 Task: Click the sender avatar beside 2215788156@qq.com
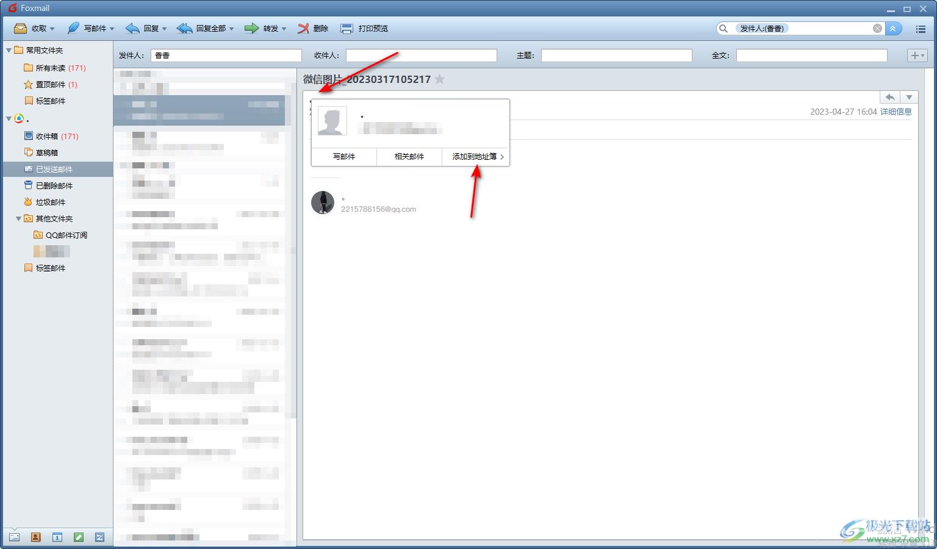click(x=323, y=203)
